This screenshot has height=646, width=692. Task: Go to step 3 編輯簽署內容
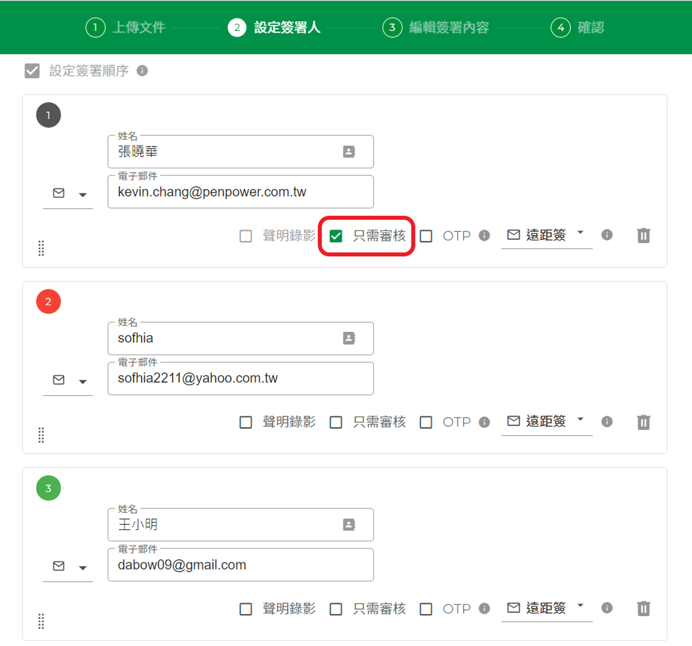[x=436, y=27]
